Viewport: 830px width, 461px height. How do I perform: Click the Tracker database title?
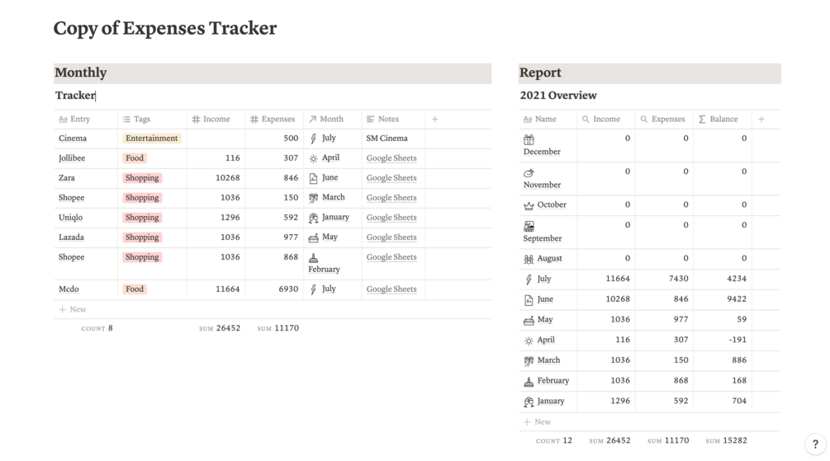click(75, 96)
